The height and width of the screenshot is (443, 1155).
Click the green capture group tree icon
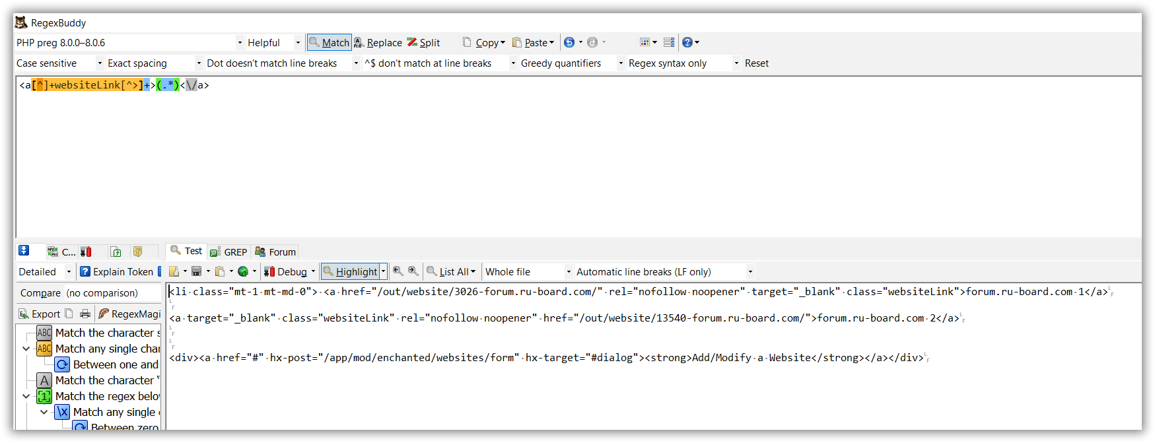[x=44, y=396]
